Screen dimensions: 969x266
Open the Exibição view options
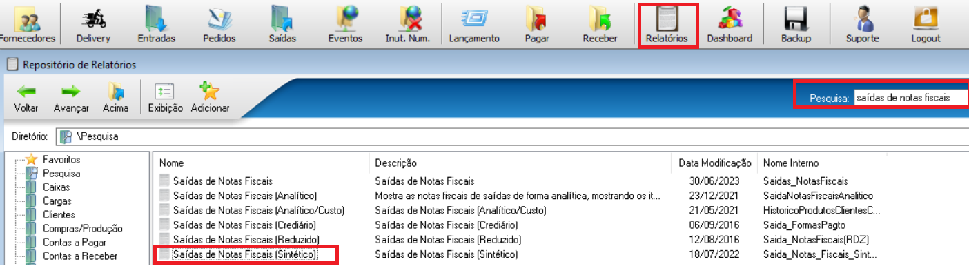point(165,98)
